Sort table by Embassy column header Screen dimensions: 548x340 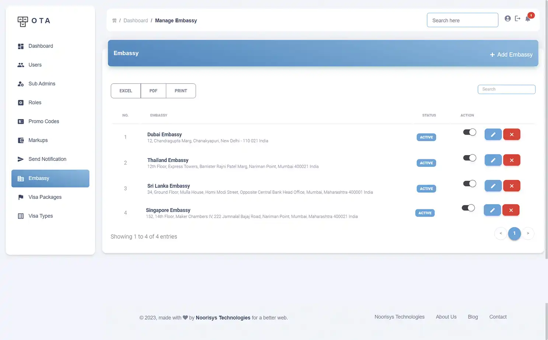point(158,115)
